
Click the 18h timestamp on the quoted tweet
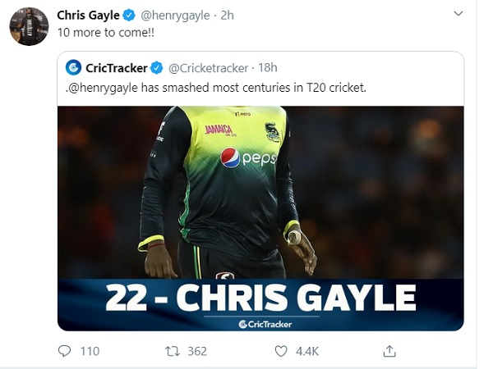pos(267,67)
